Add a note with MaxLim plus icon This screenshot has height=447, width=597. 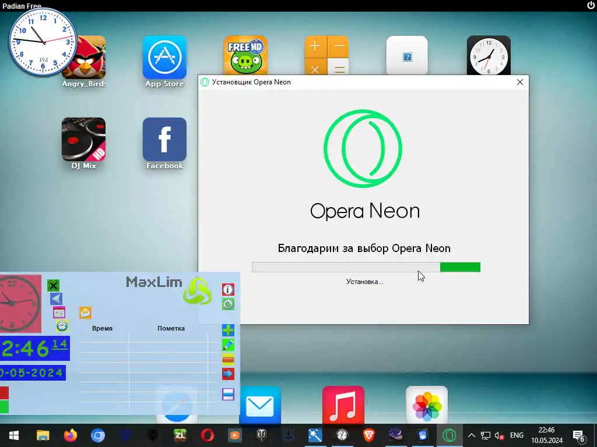click(x=228, y=331)
